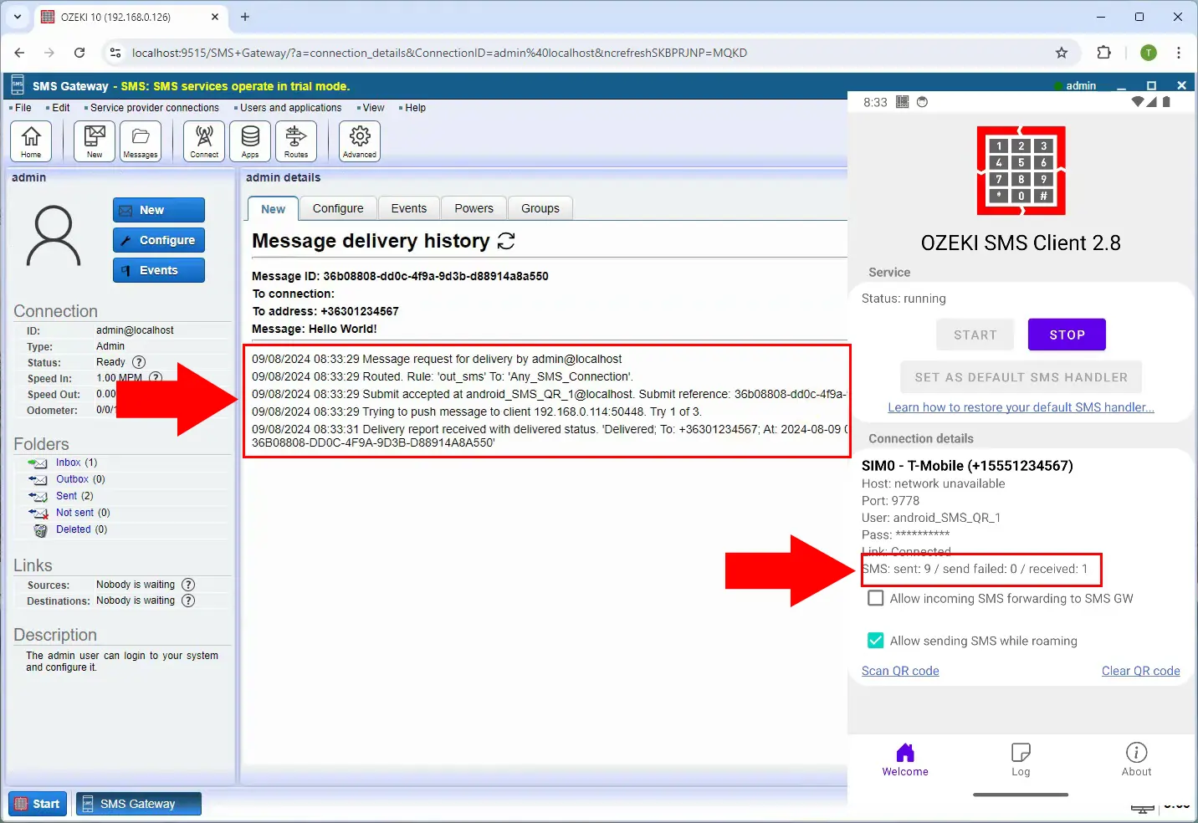Go to Welcome tab in SMS Client
This screenshot has height=823, width=1198.
point(905,759)
